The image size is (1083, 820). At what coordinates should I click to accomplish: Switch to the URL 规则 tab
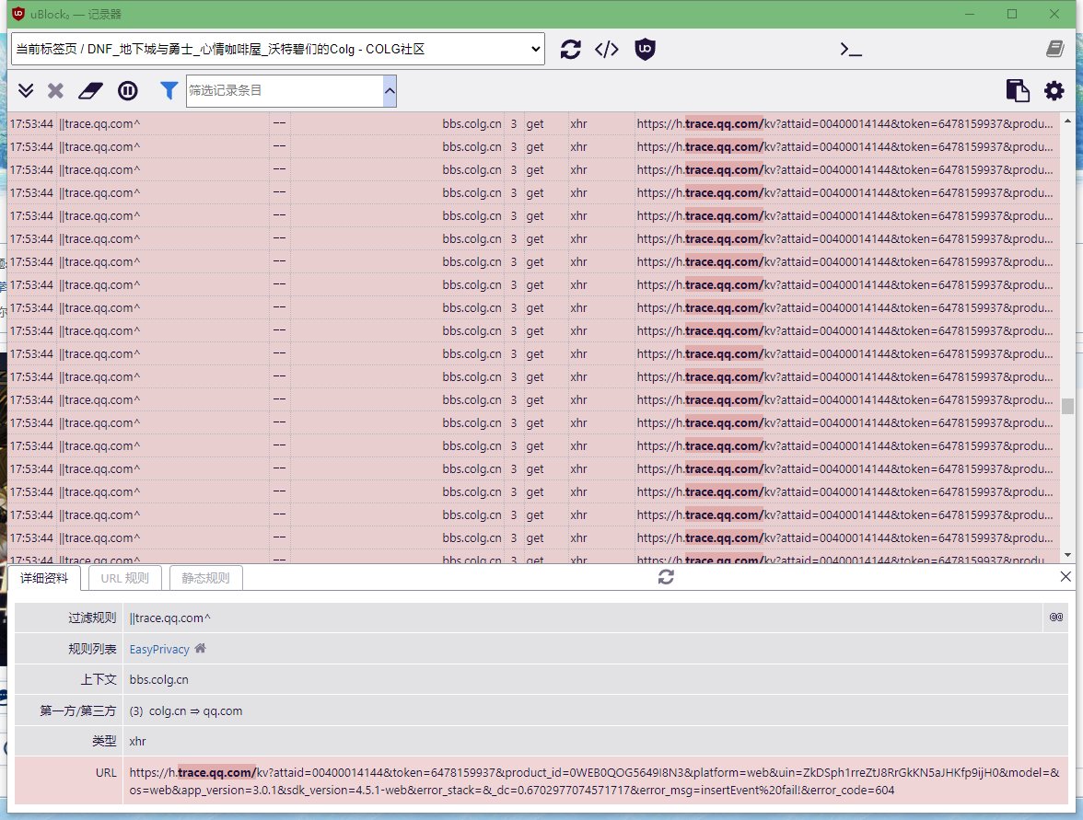pyautogui.click(x=125, y=578)
